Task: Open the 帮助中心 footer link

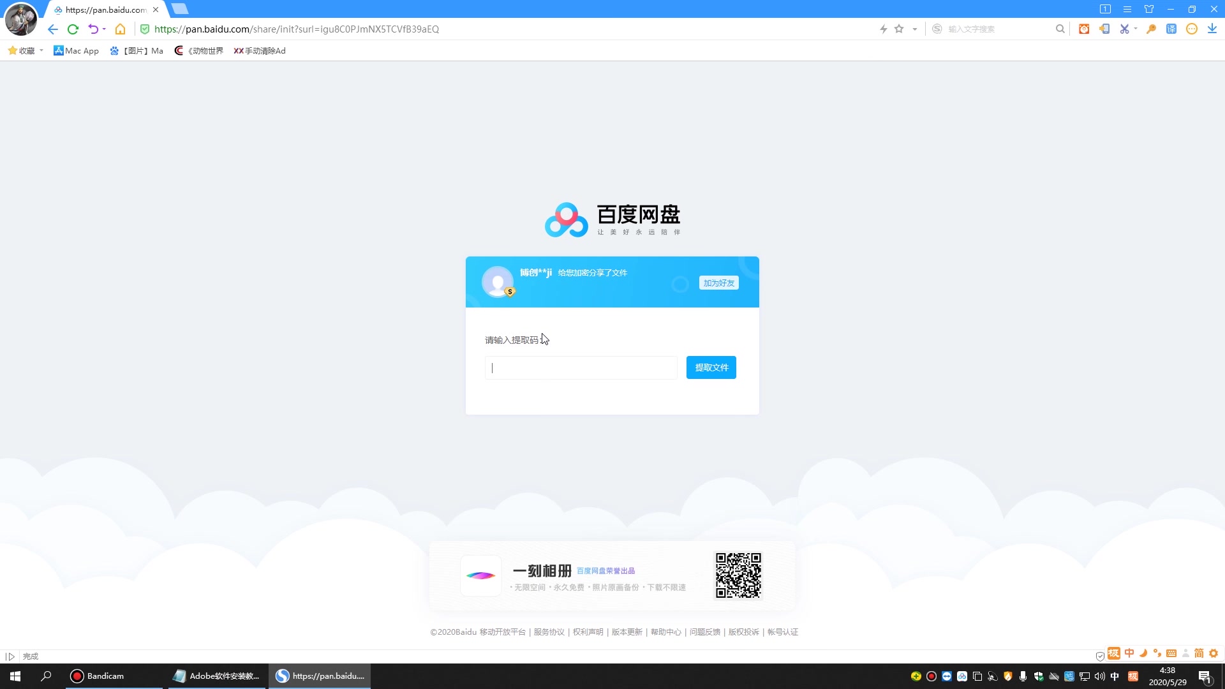Action: click(666, 632)
